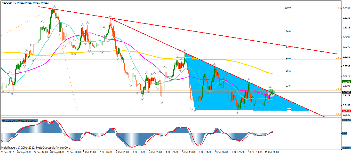Screen dimensions: 351x154
Task: Click the black Fibonacci 38.2 level label
Action: tap(288, 71)
